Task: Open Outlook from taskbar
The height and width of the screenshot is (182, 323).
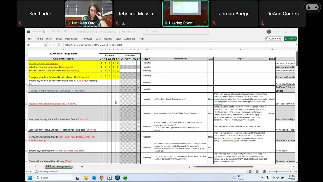Action: [x=94, y=178]
